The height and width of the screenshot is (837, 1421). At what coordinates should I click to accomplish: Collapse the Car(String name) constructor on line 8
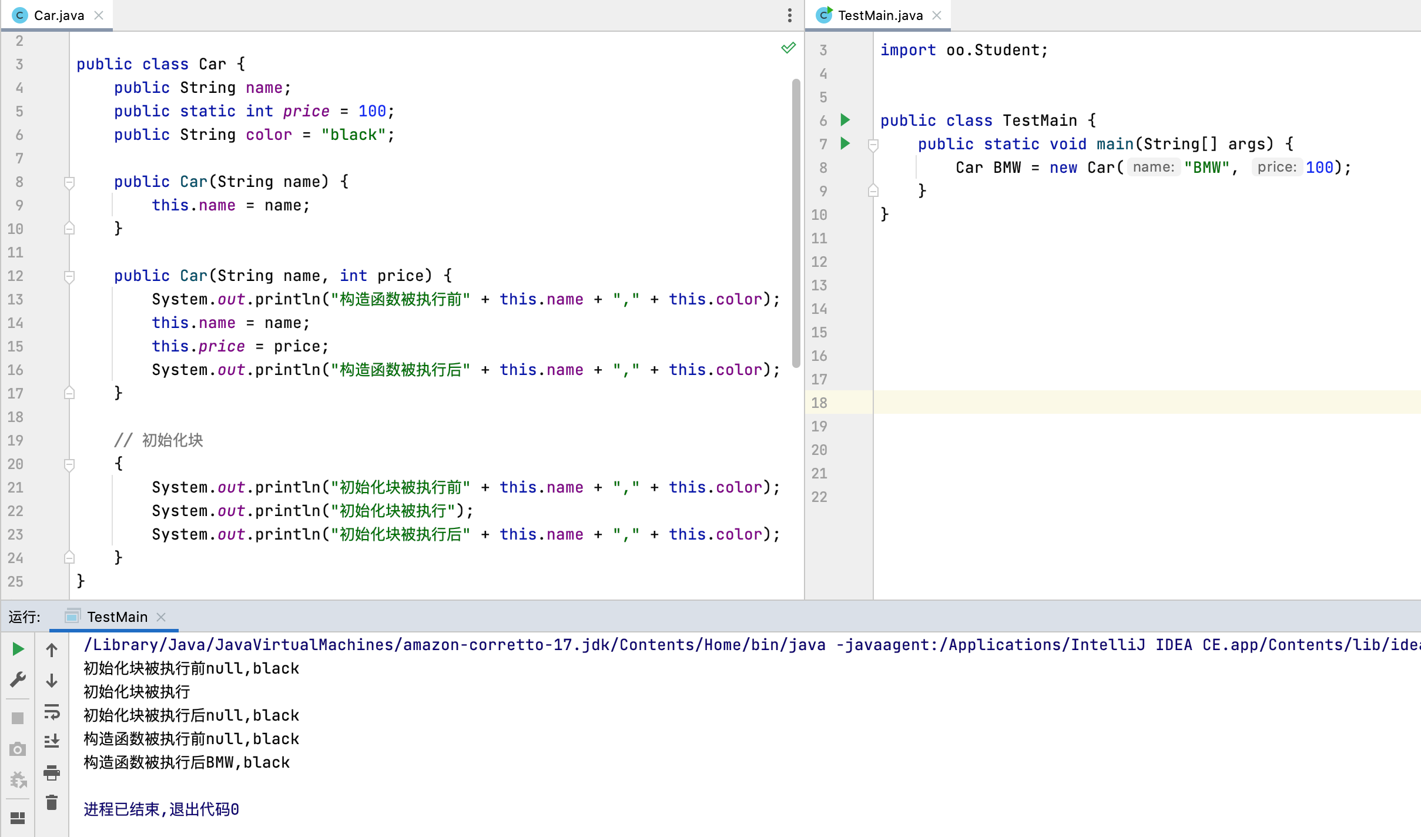[x=69, y=183]
